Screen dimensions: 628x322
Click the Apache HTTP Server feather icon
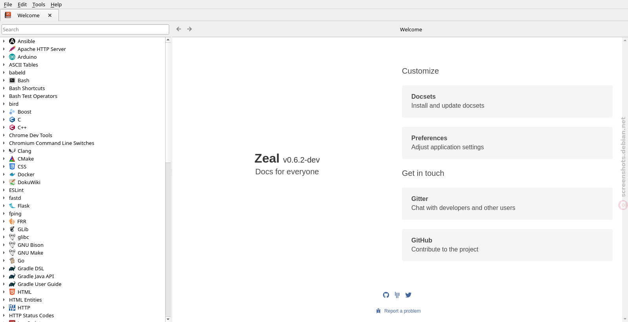pyautogui.click(x=12, y=49)
